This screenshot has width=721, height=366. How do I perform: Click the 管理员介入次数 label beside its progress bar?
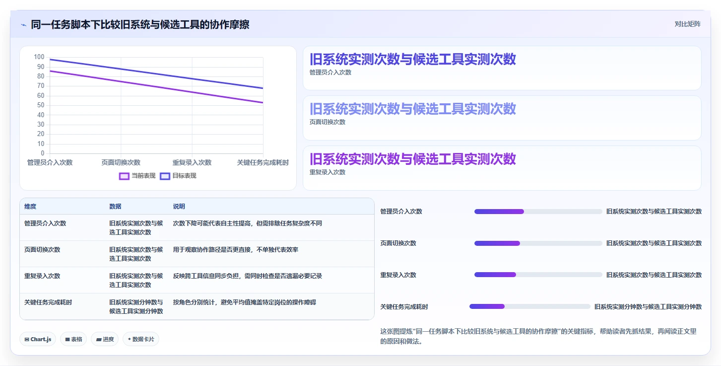click(x=401, y=212)
